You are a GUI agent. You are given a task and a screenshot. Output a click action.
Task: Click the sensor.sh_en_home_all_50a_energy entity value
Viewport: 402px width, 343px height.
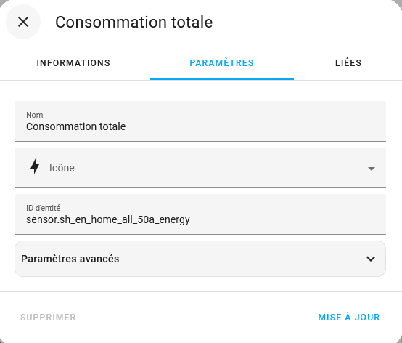(108, 219)
